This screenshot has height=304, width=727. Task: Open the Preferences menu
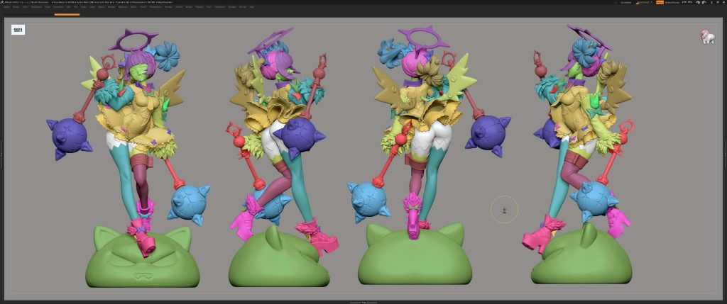click(x=155, y=7)
